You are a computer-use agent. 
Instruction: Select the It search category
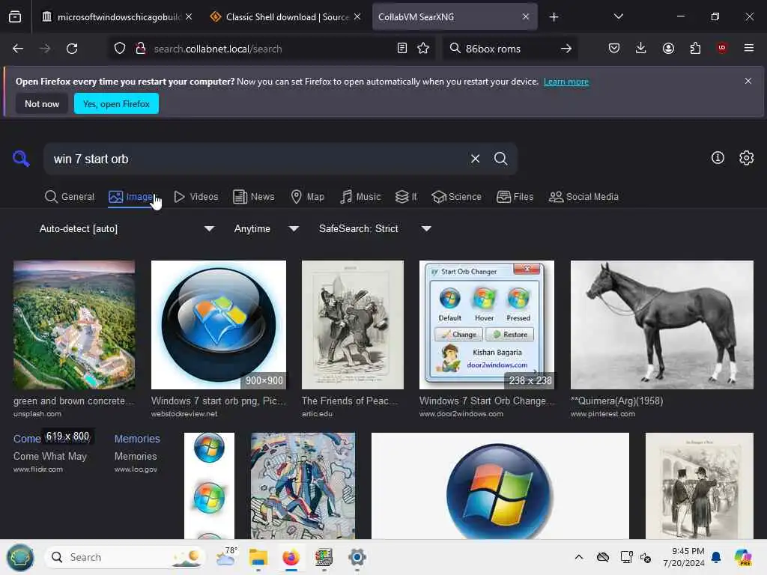406,197
